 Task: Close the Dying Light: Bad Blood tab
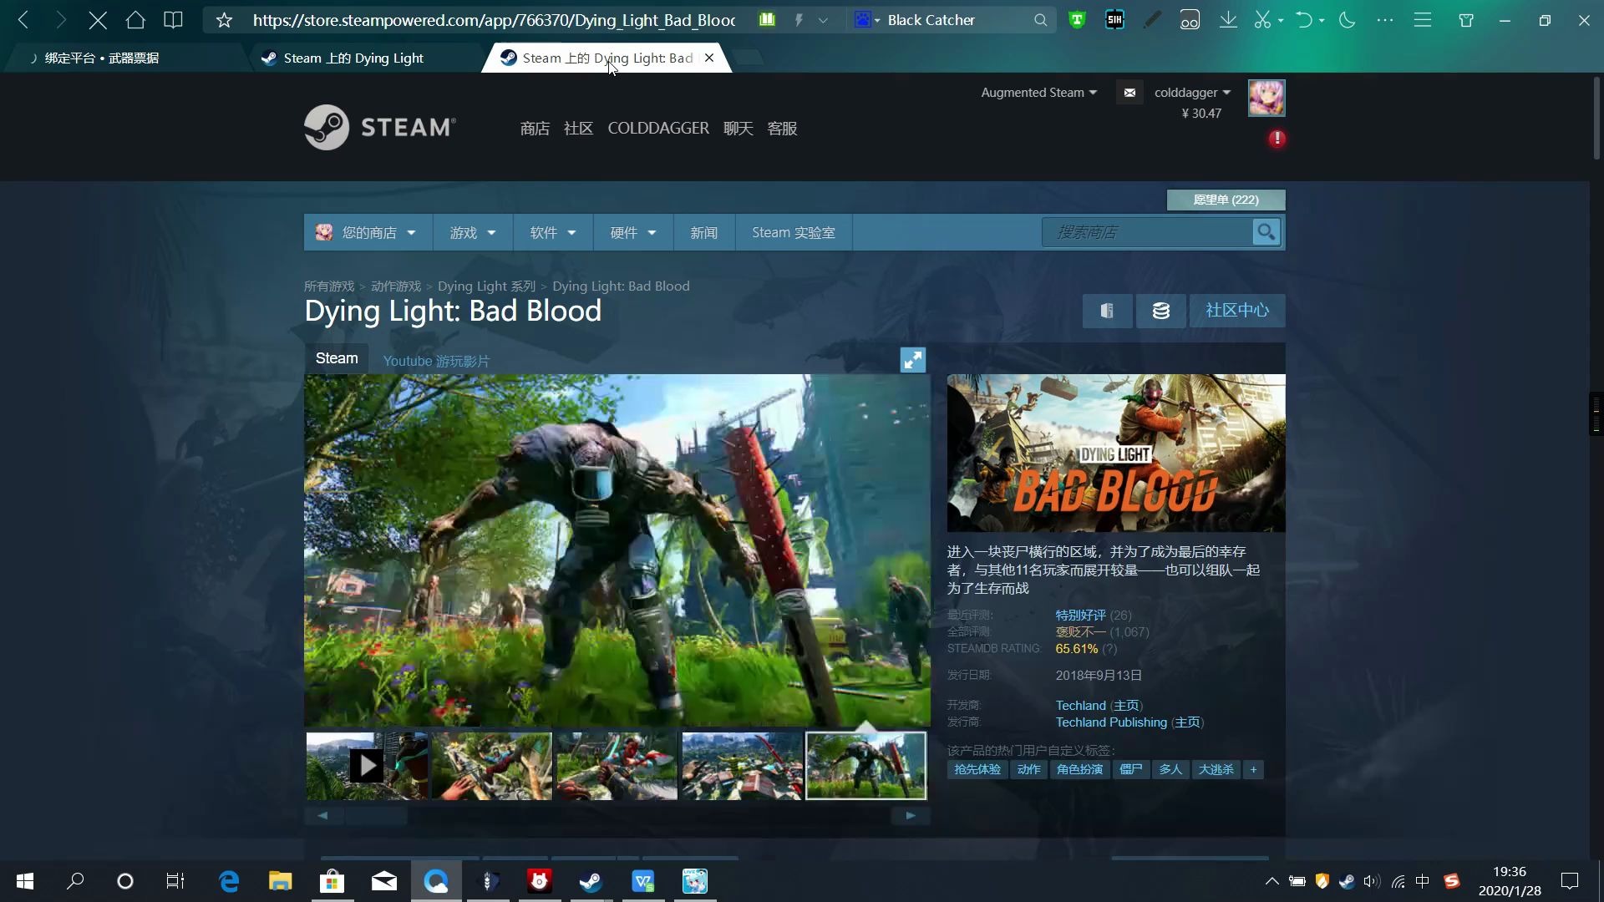pos(709,58)
